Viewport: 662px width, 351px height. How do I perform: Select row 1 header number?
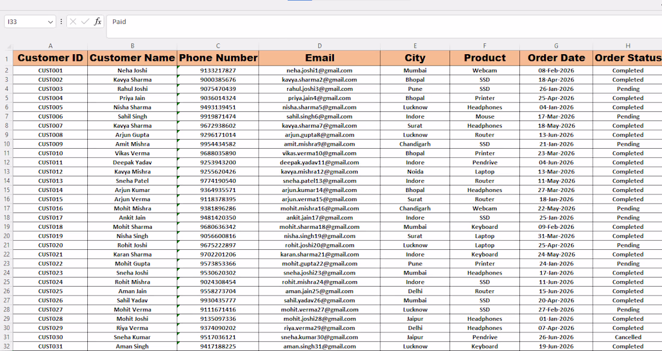7,58
